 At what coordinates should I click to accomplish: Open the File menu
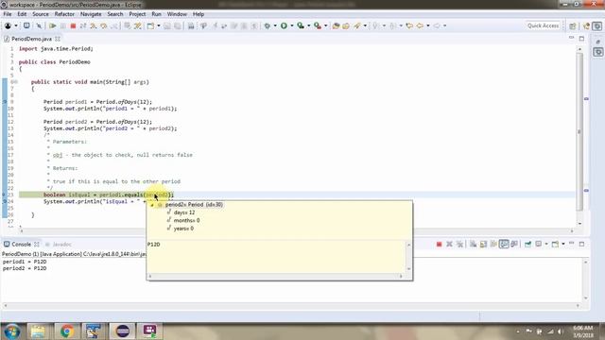pyautogui.click(x=7, y=14)
